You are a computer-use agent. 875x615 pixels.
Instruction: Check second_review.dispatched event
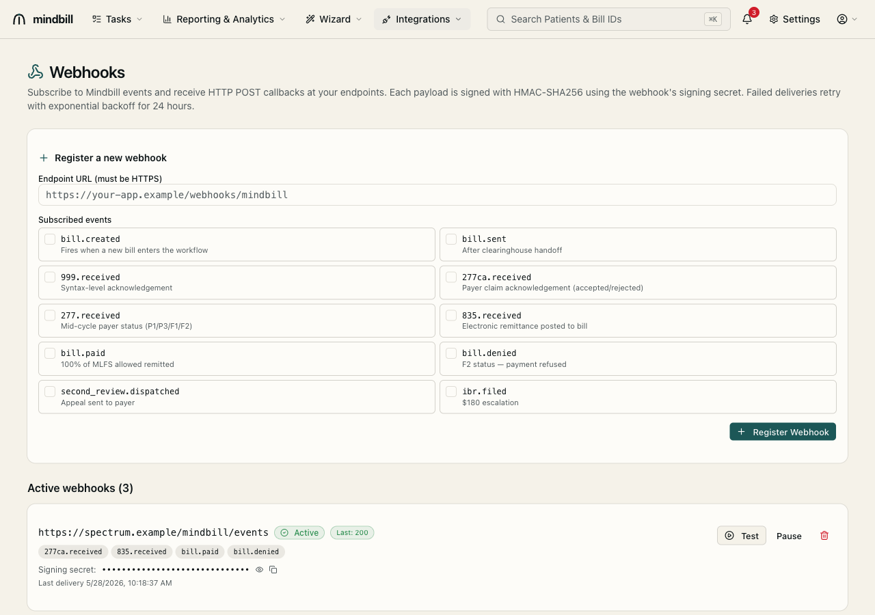pos(50,392)
